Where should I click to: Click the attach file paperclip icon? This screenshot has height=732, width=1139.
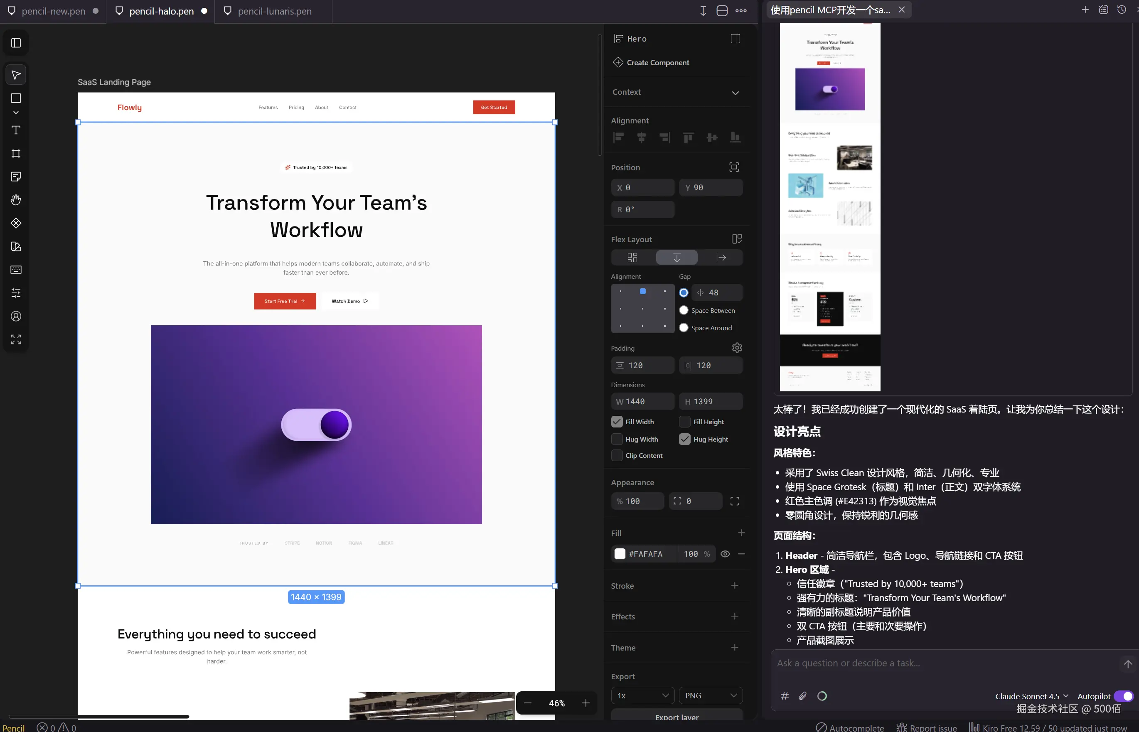[802, 696]
